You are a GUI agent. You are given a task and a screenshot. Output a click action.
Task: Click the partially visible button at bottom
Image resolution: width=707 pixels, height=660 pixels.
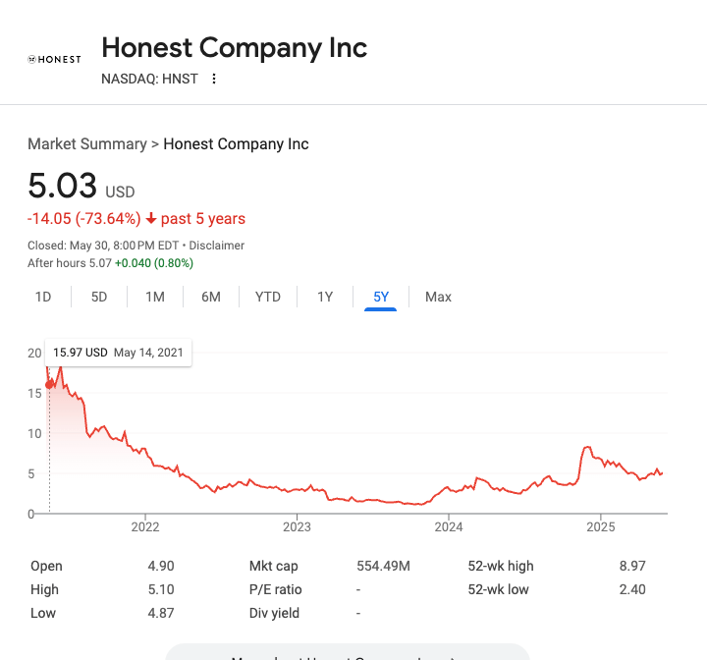(348, 652)
